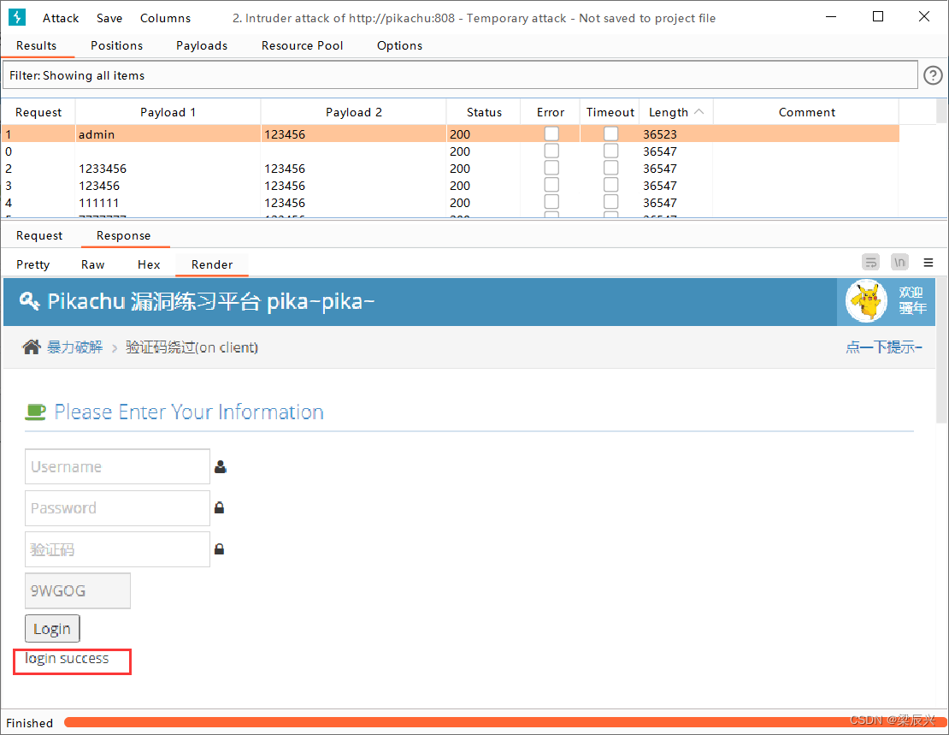Select the Render view tab
This screenshot has width=949, height=735.
pyautogui.click(x=212, y=264)
